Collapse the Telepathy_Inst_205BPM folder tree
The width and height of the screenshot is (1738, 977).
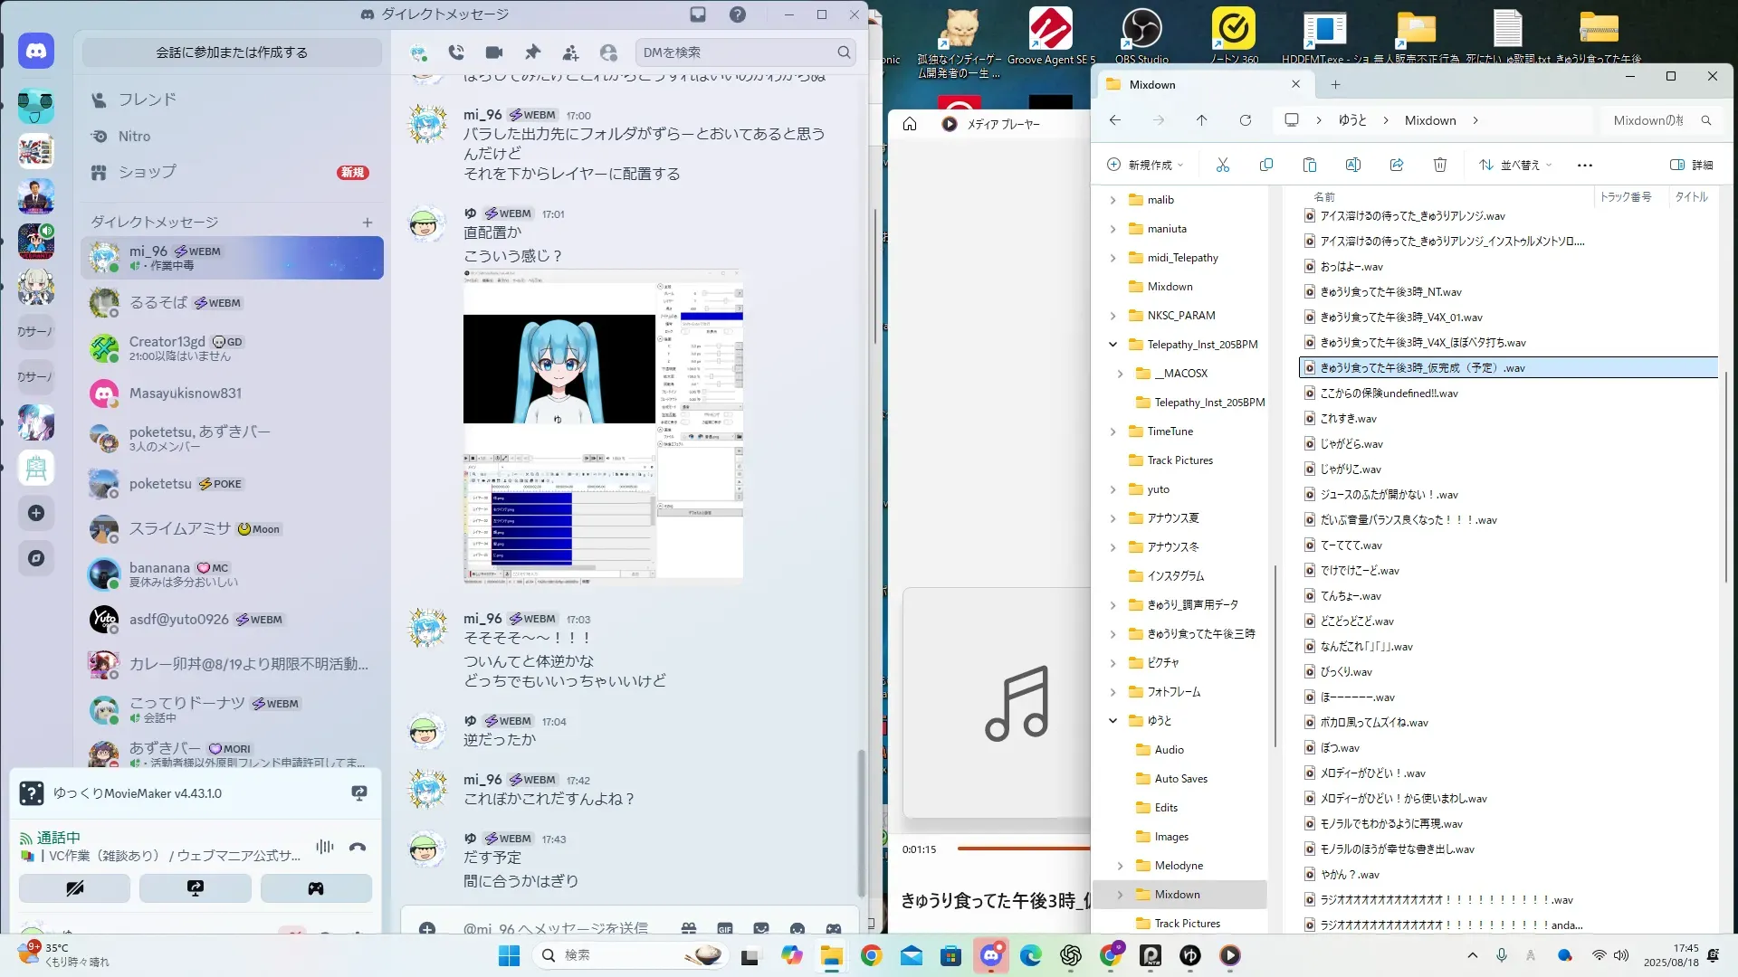[1113, 345]
